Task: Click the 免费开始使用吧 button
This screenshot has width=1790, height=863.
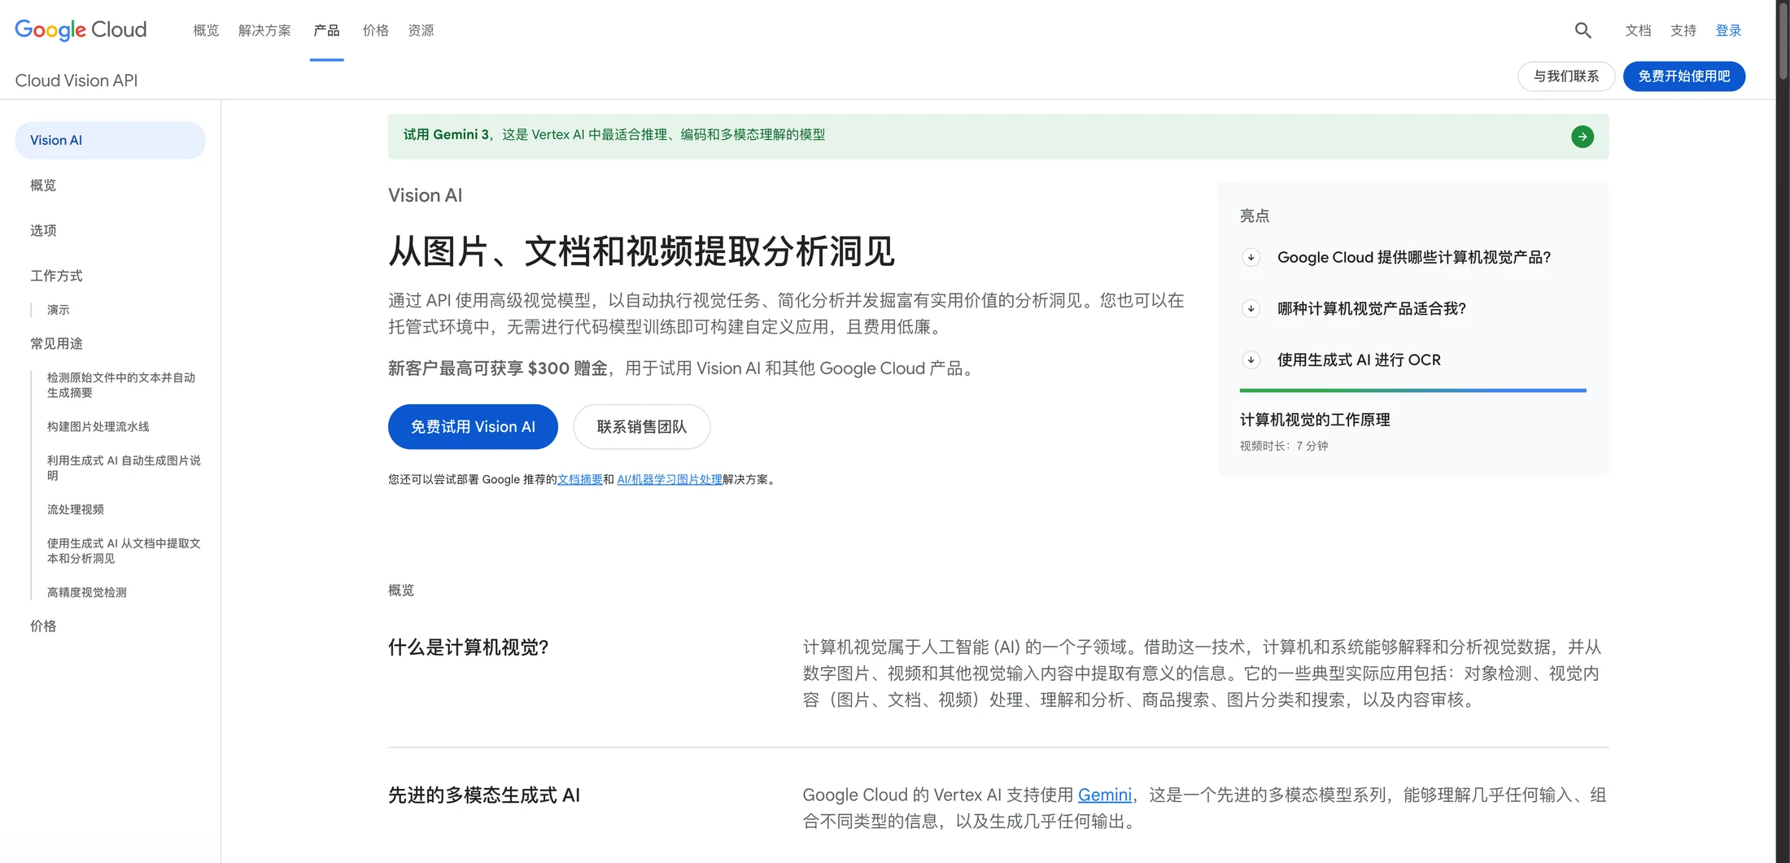Action: click(1684, 76)
